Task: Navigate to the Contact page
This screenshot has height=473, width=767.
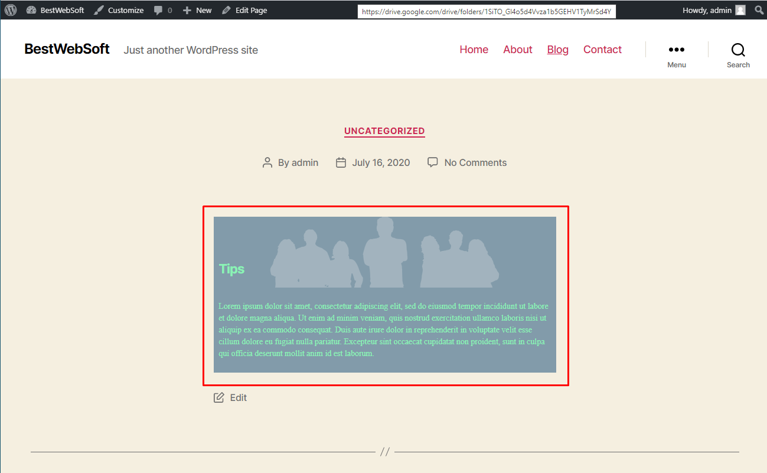Action: point(602,50)
